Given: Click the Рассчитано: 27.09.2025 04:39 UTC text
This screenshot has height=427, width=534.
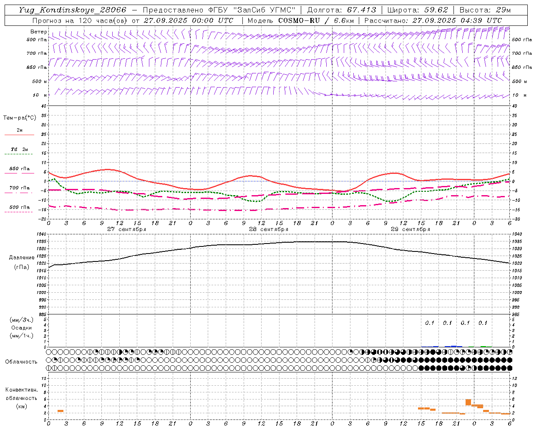Looking at the screenshot, I should pyautogui.click(x=433, y=20).
